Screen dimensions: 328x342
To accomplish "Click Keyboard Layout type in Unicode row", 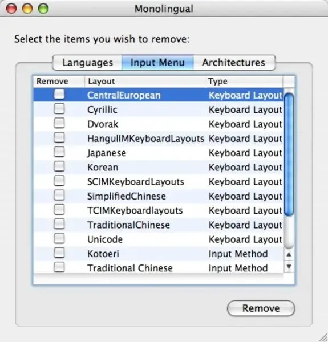I will coord(245,239).
